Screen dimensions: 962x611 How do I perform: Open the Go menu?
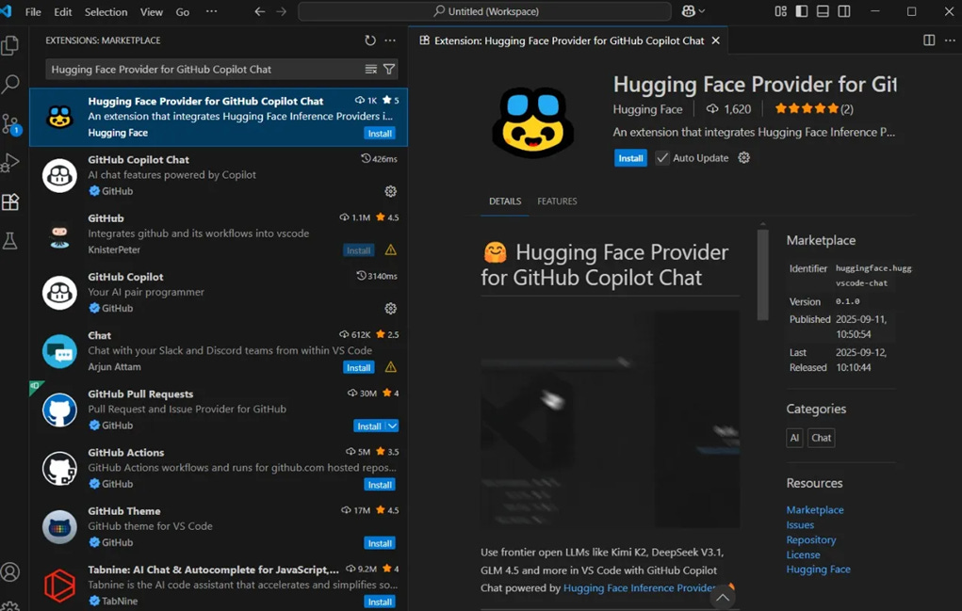click(182, 11)
